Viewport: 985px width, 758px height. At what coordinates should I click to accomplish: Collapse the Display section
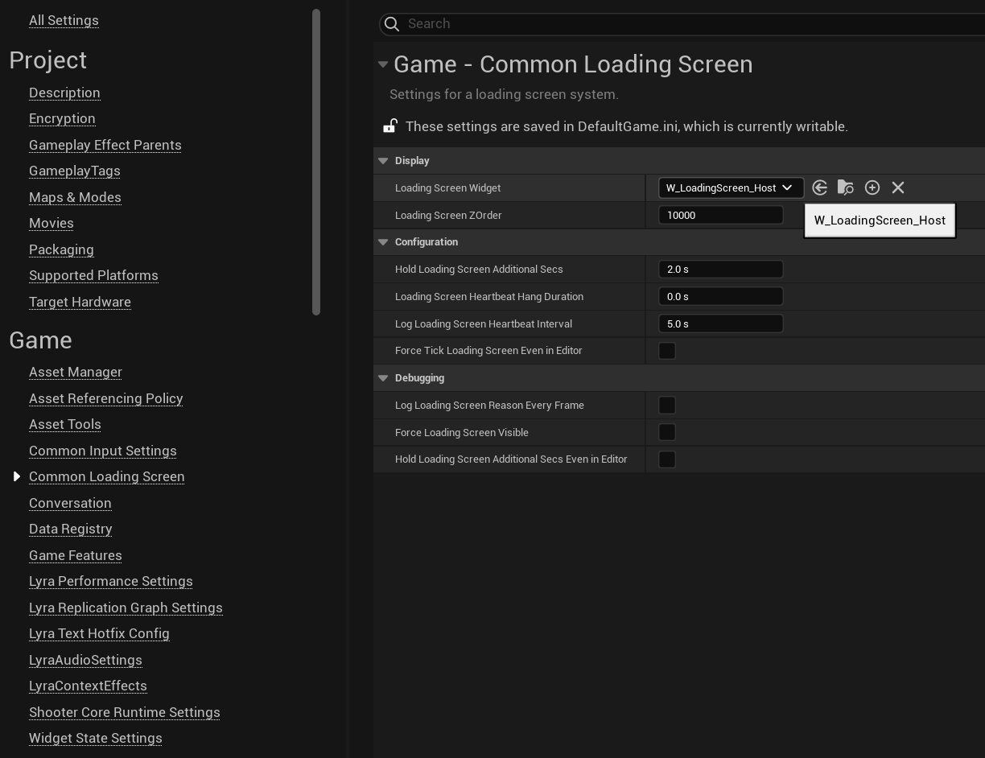(383, 161)
